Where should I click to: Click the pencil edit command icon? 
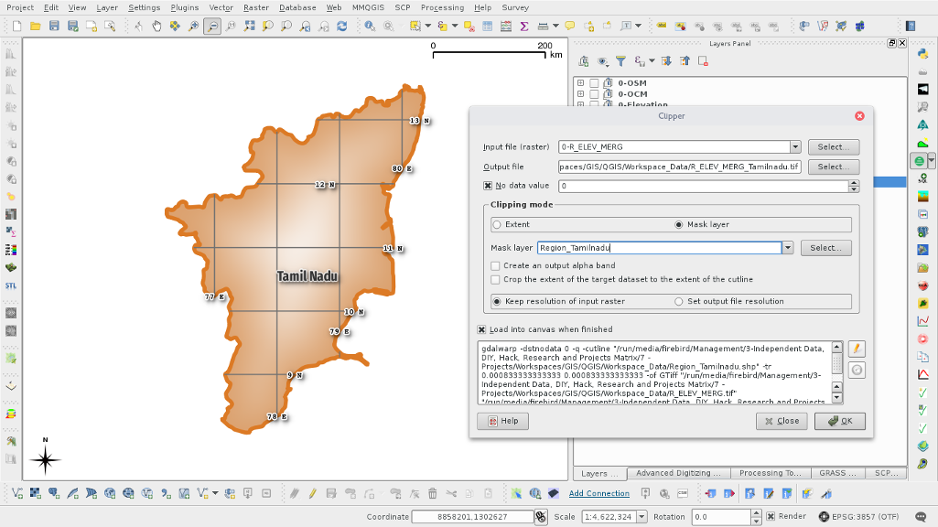(x=857, y=349)
